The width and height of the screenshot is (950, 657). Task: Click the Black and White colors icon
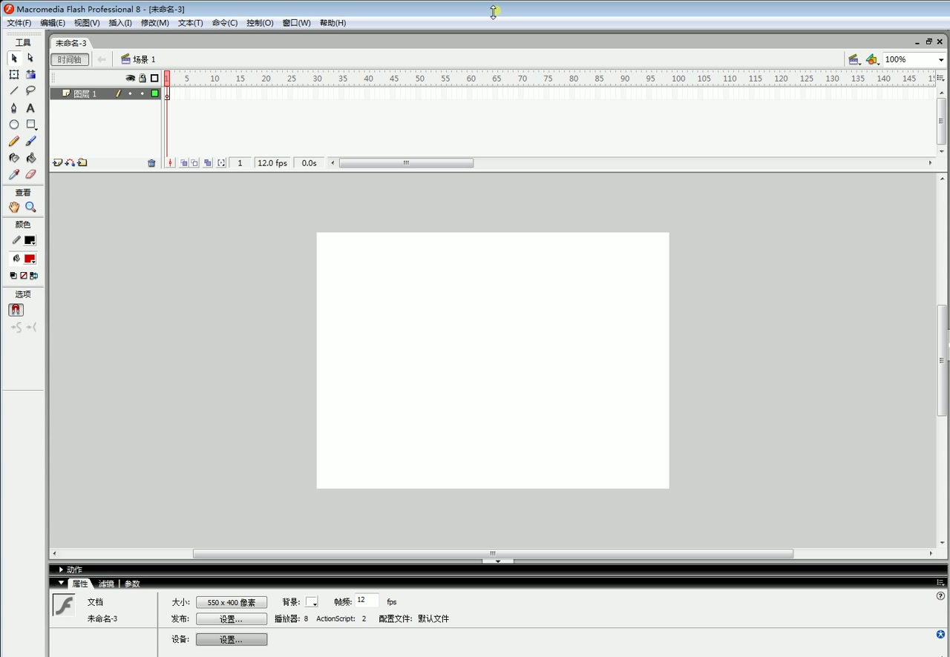tap(13, 276)
